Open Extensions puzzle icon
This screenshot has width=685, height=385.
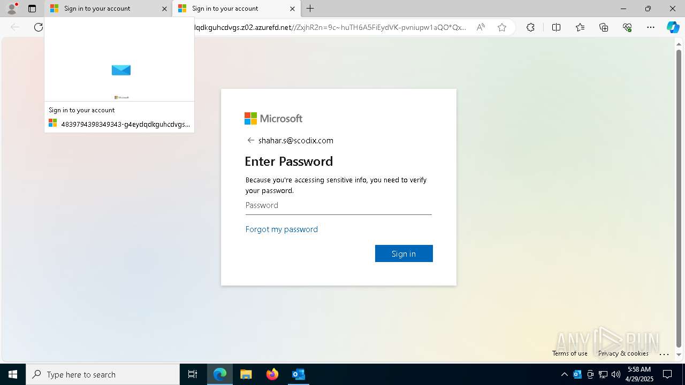point(530,27)
